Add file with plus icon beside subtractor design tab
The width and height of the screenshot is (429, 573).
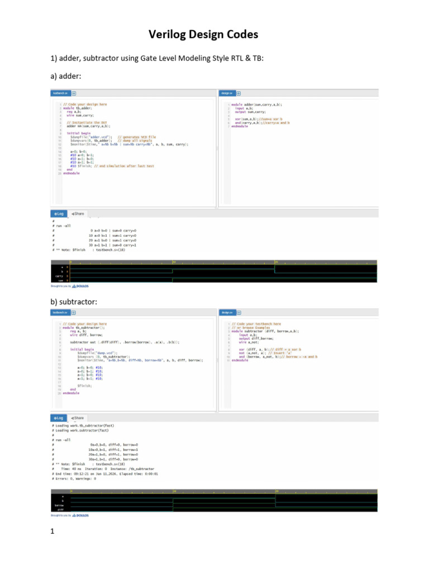tap(239, 313)
